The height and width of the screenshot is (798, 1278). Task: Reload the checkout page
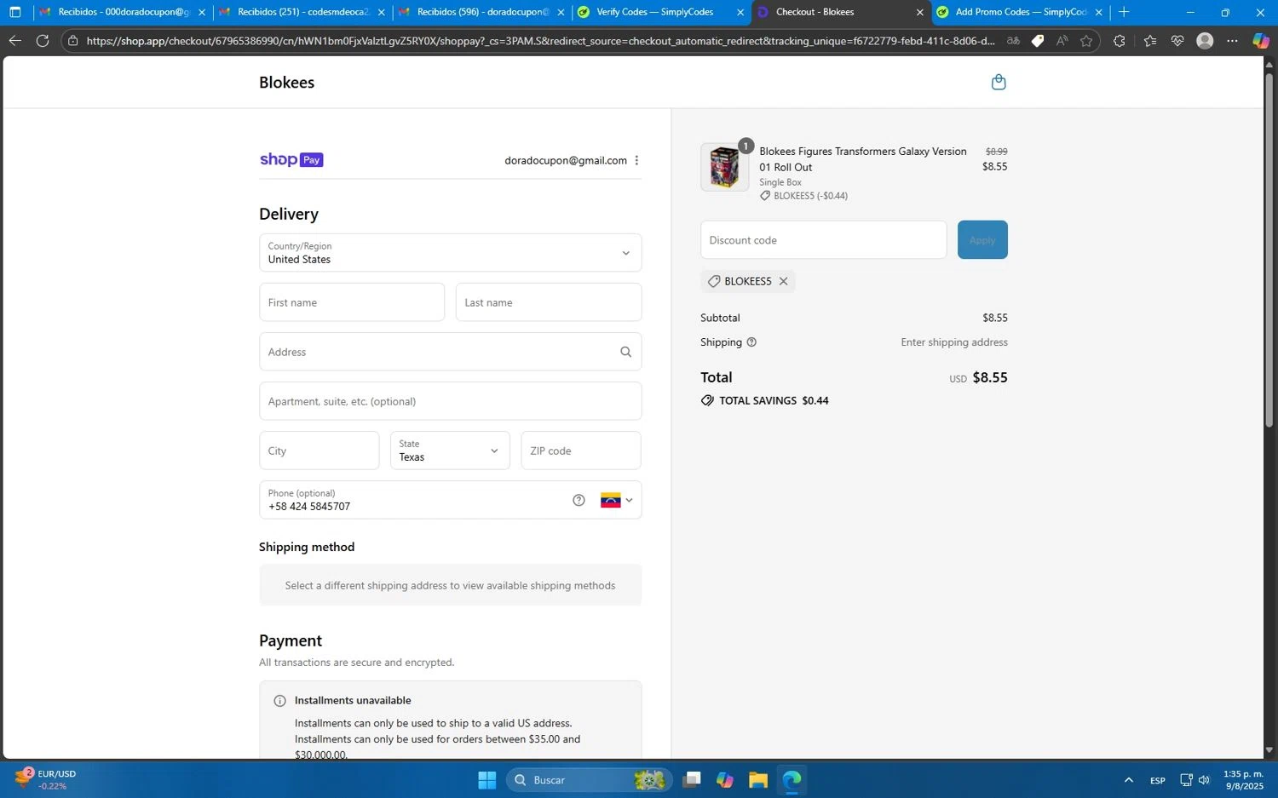(43, 40)
